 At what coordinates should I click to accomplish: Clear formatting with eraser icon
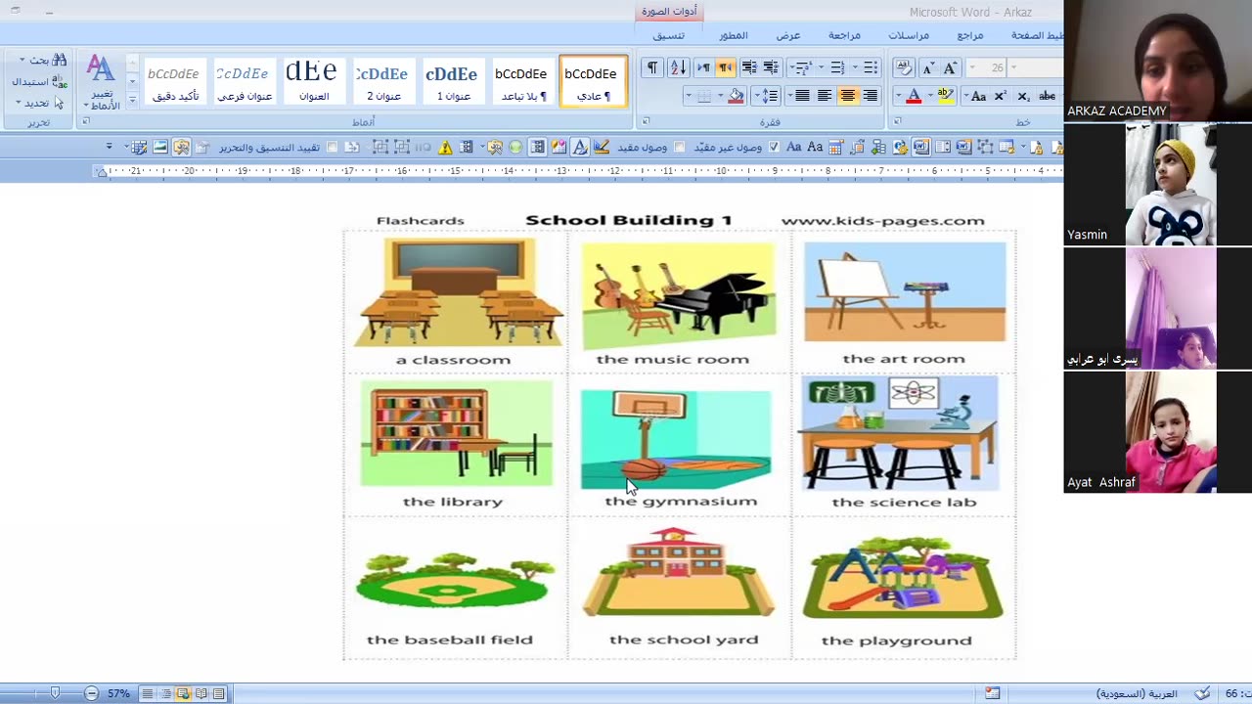(x=904, y=67)
